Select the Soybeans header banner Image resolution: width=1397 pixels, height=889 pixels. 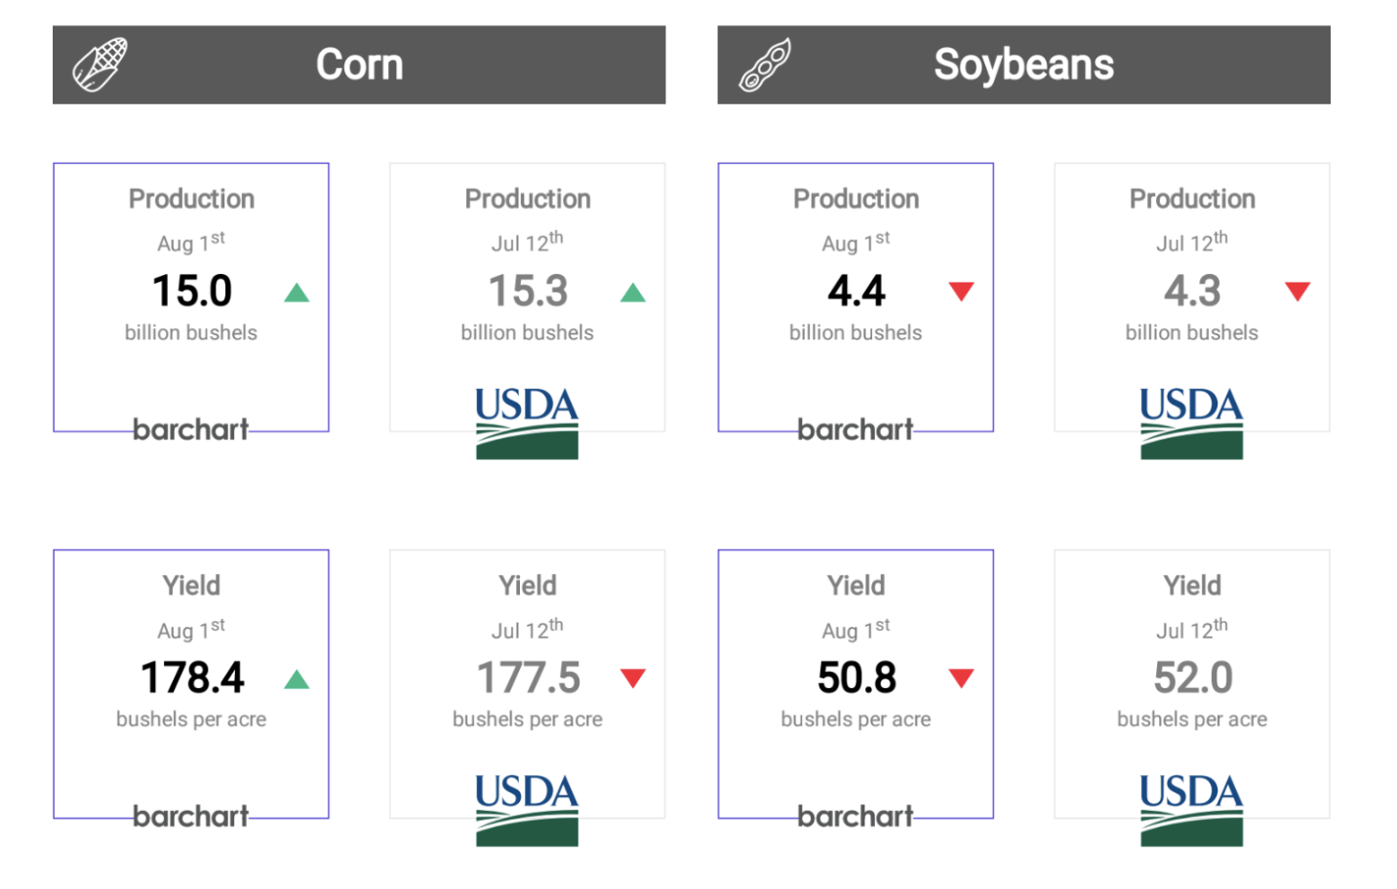pos(1023,65)
